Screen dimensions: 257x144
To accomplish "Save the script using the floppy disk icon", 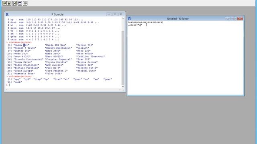I will coord(9,3).
